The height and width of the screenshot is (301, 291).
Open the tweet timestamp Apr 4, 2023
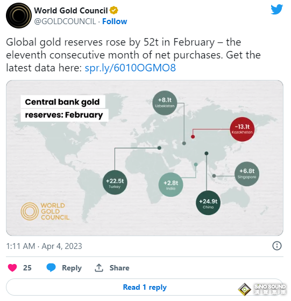[x=44, y=246]
